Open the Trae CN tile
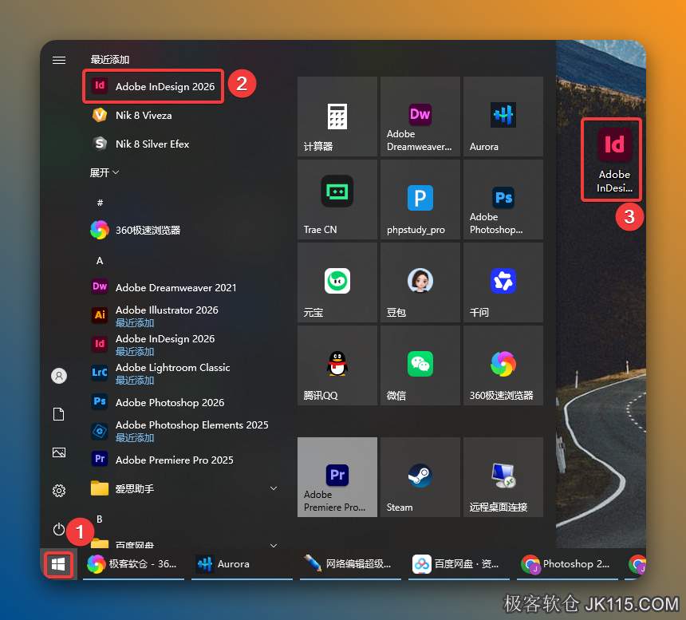The width and height of the screenshot is (686, 620). pos(337,199)
